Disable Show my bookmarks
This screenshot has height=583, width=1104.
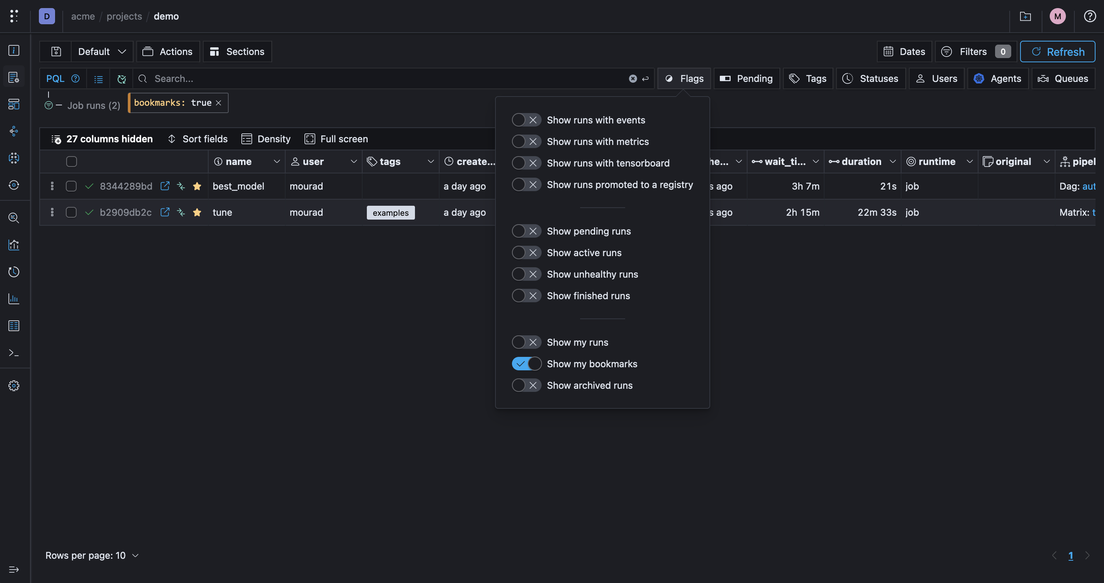click(526, 364)
